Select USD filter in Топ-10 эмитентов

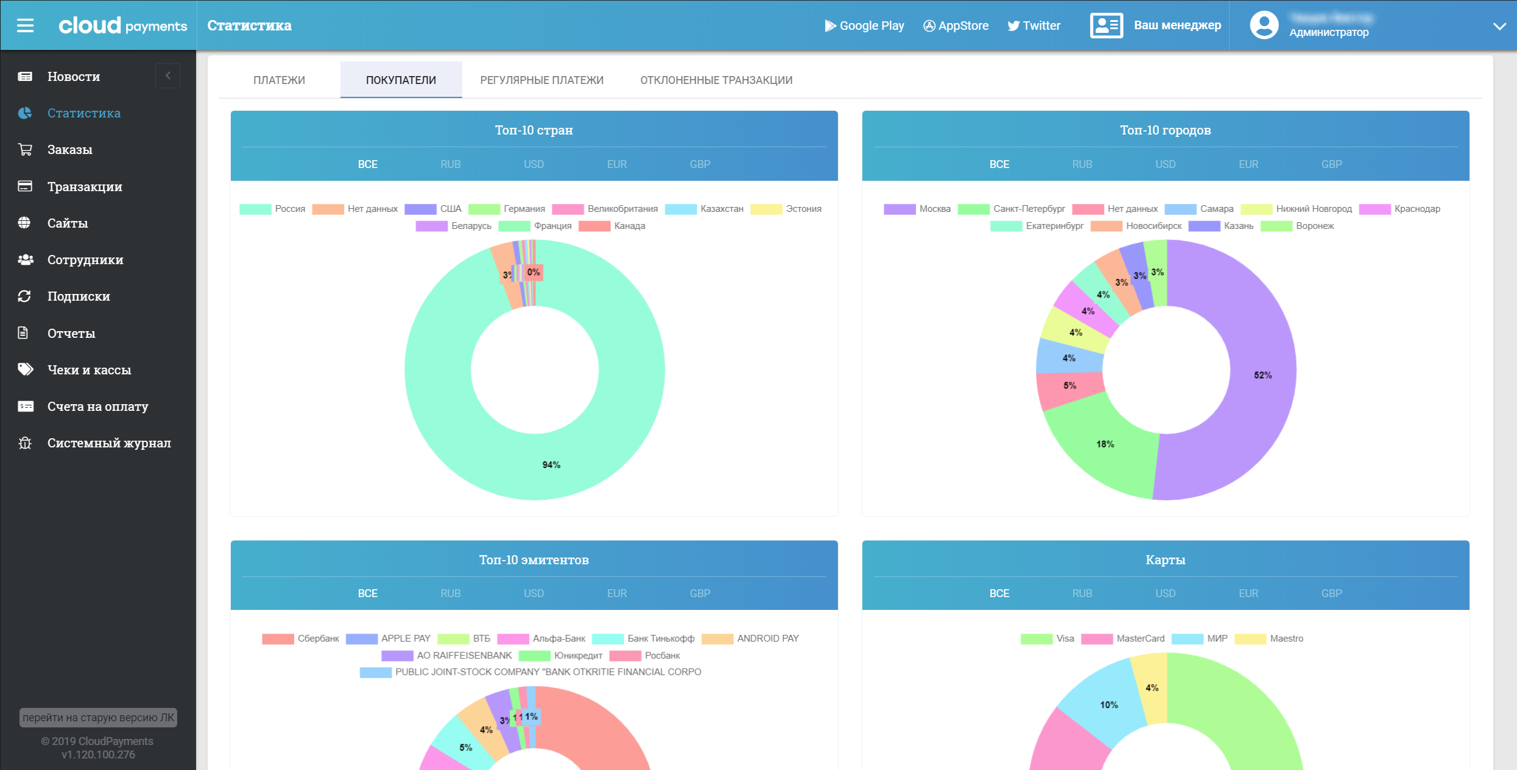(534, 593)
